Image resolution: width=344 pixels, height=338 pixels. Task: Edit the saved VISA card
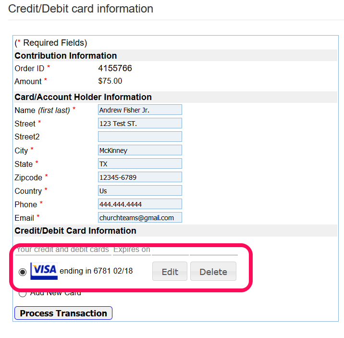(170, 271)
